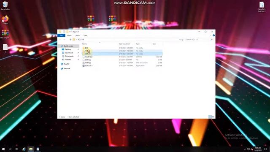Open taskbar search magnifier
The image size is (270, 152).
pyautogui.click(x=10, y=149)
